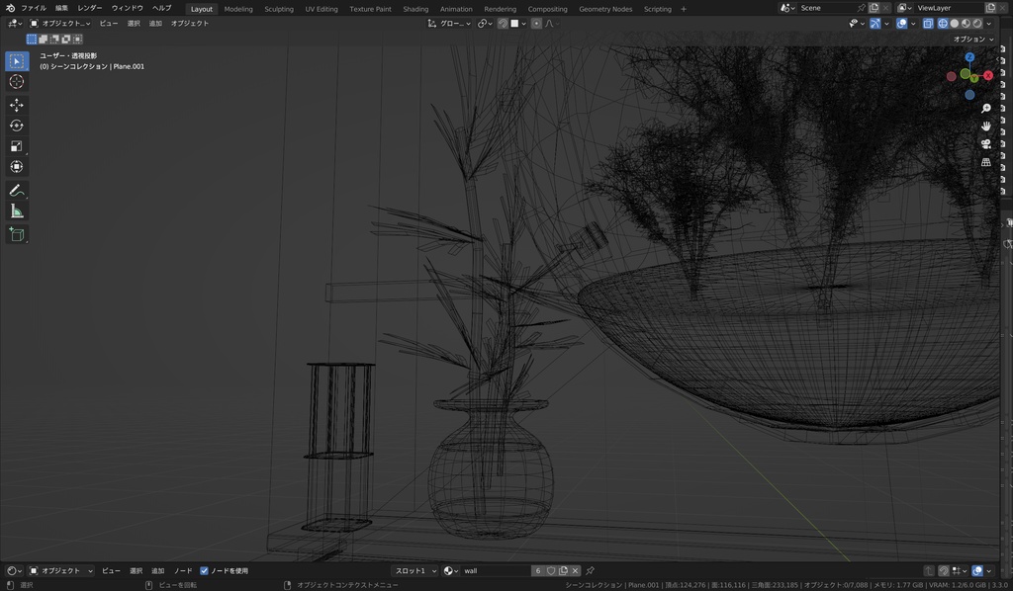Open the 追加 menu in viewport header
The width and height of the screenshot is (1013, 591).
(155, 24)
